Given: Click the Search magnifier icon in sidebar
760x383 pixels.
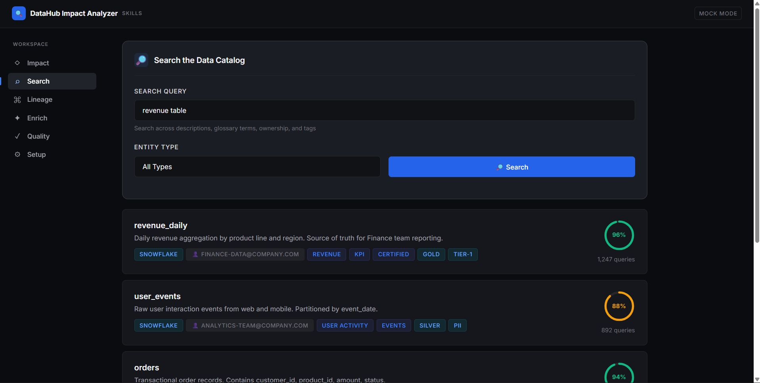Looking at the screenshot, I should coord(17,82).
